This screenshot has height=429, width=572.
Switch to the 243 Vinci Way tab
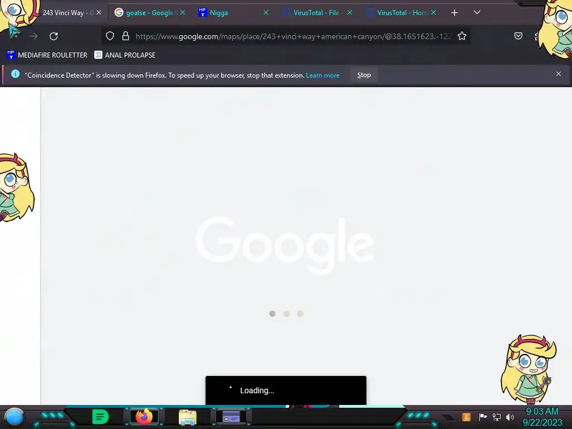pos(68,13)
